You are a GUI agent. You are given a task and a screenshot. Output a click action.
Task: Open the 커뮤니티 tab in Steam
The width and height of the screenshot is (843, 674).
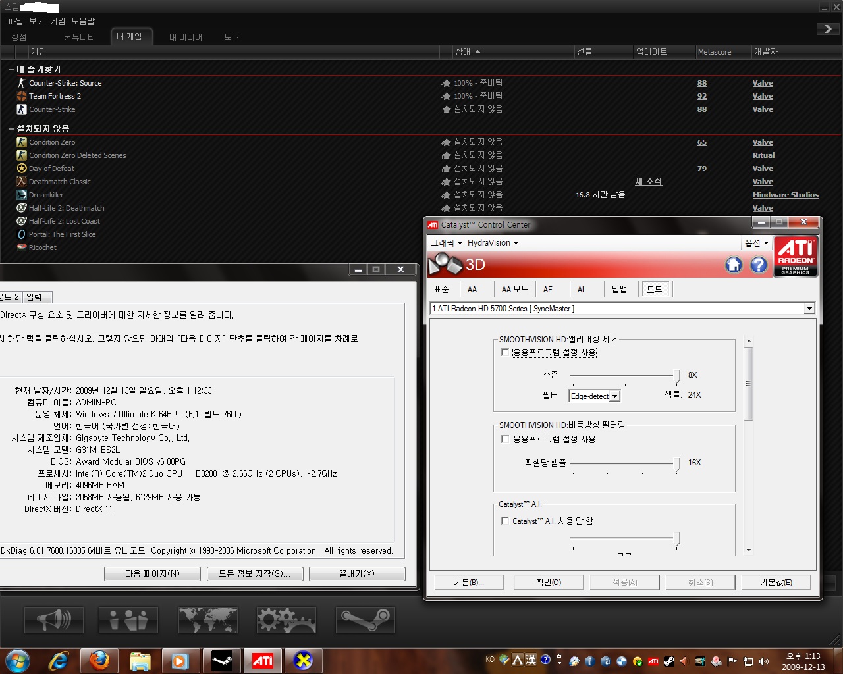click(79, 37)
